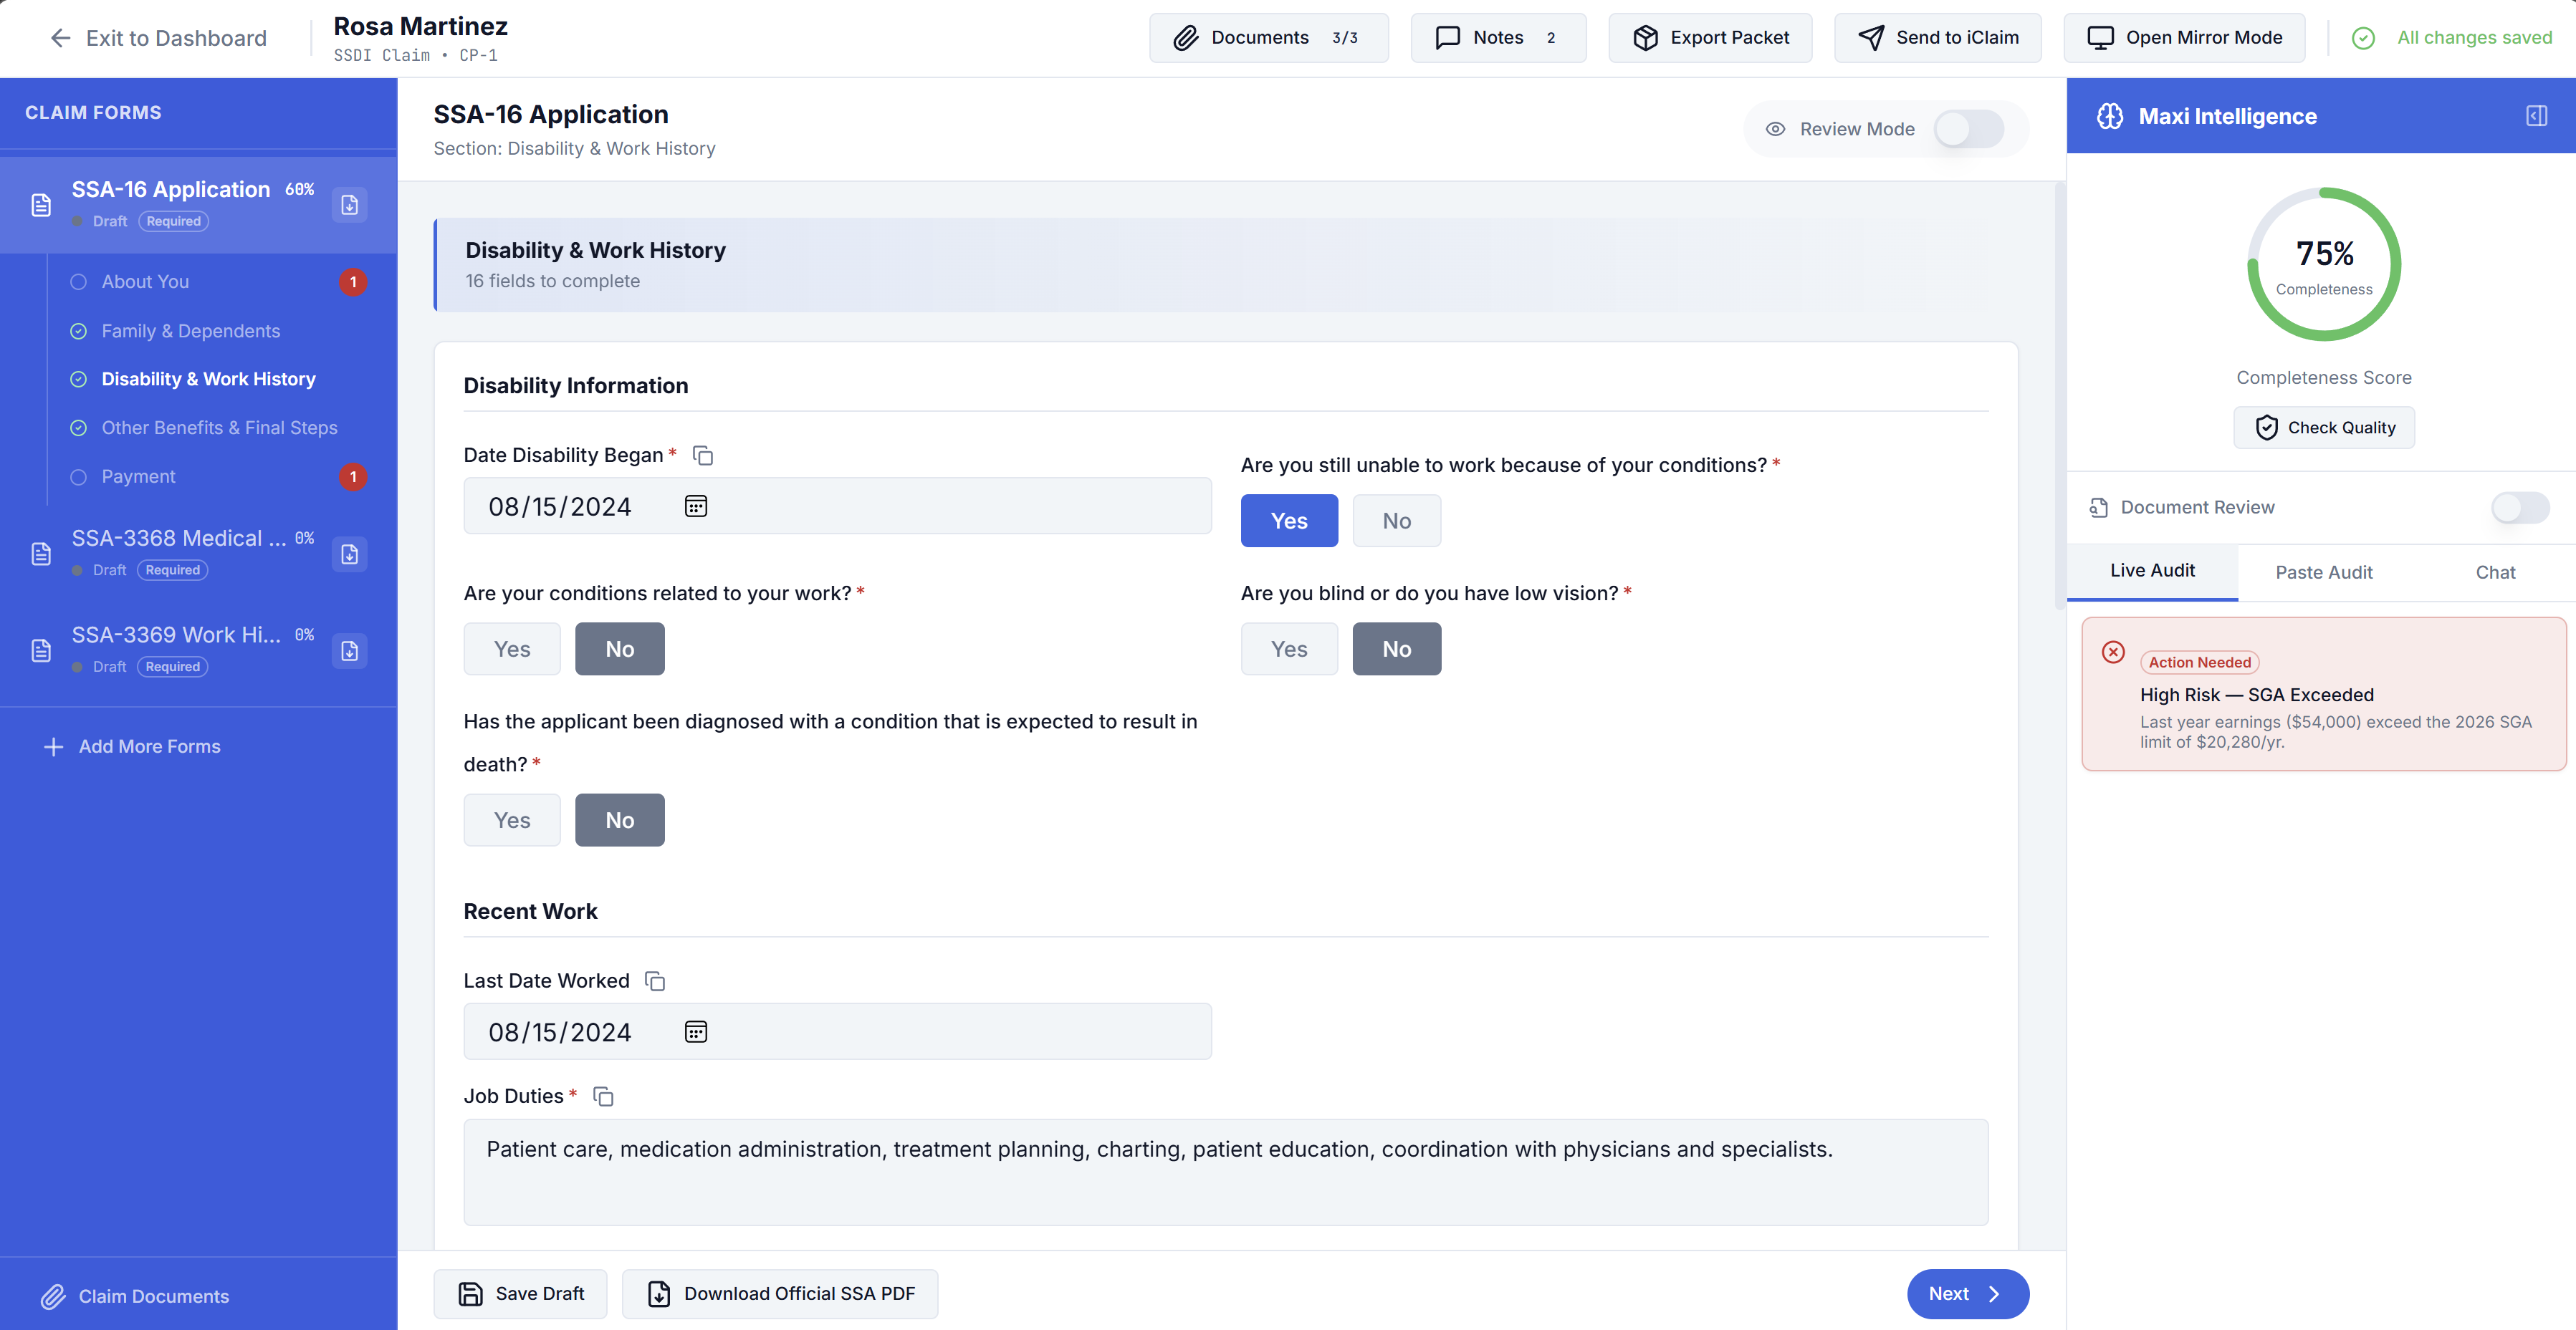Switch to the Paste Audit tab

[x=2322, y=572]
